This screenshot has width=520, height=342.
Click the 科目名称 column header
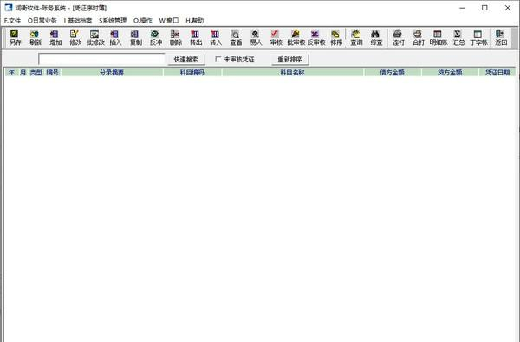tap(293, 72)
